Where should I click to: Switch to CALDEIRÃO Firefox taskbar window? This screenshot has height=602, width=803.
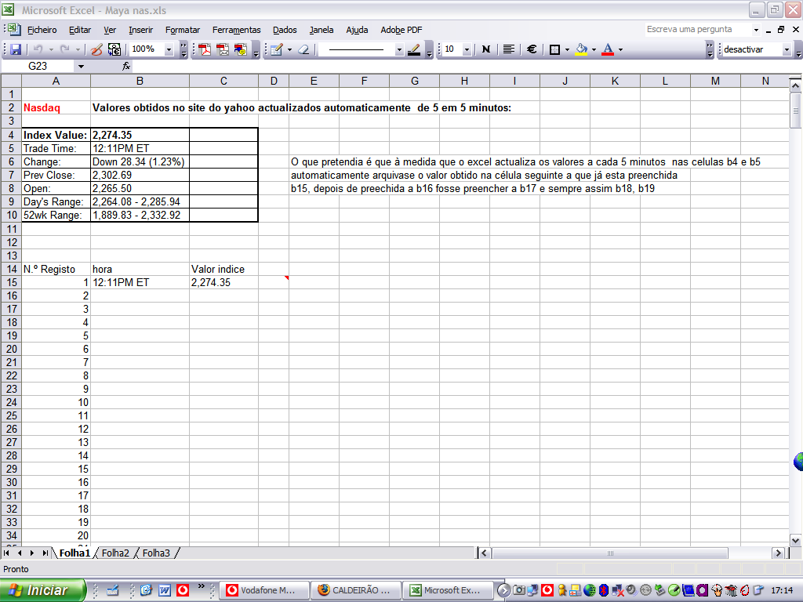[357, 590]
